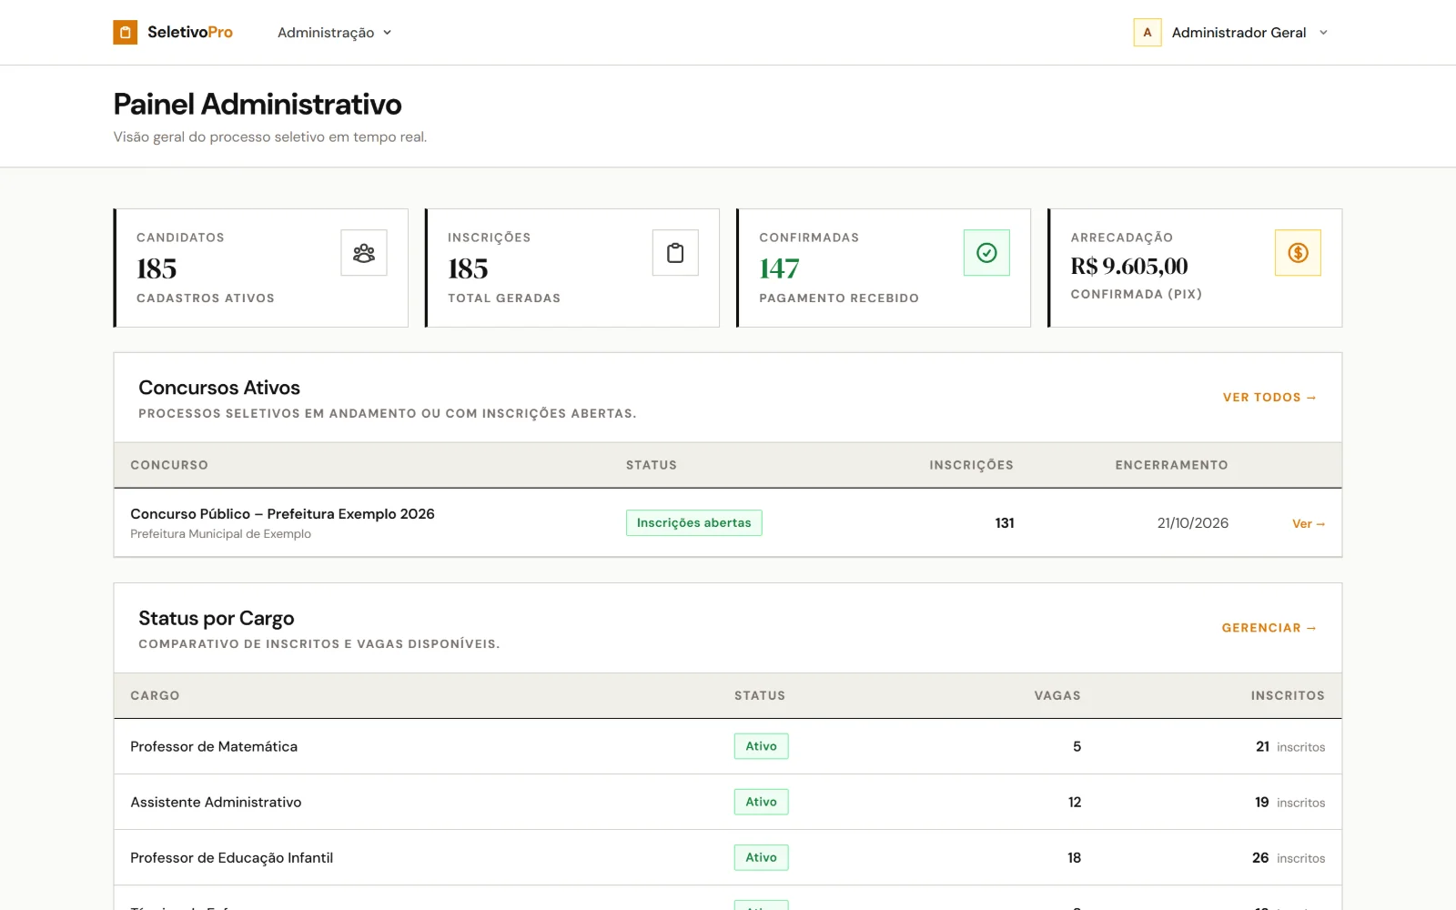The height and width of the screenshot is (910, 1456).
Task: Click the SeletivoPro clipboard logo icon
Action: pyautogui.click(x=125, y=32)
